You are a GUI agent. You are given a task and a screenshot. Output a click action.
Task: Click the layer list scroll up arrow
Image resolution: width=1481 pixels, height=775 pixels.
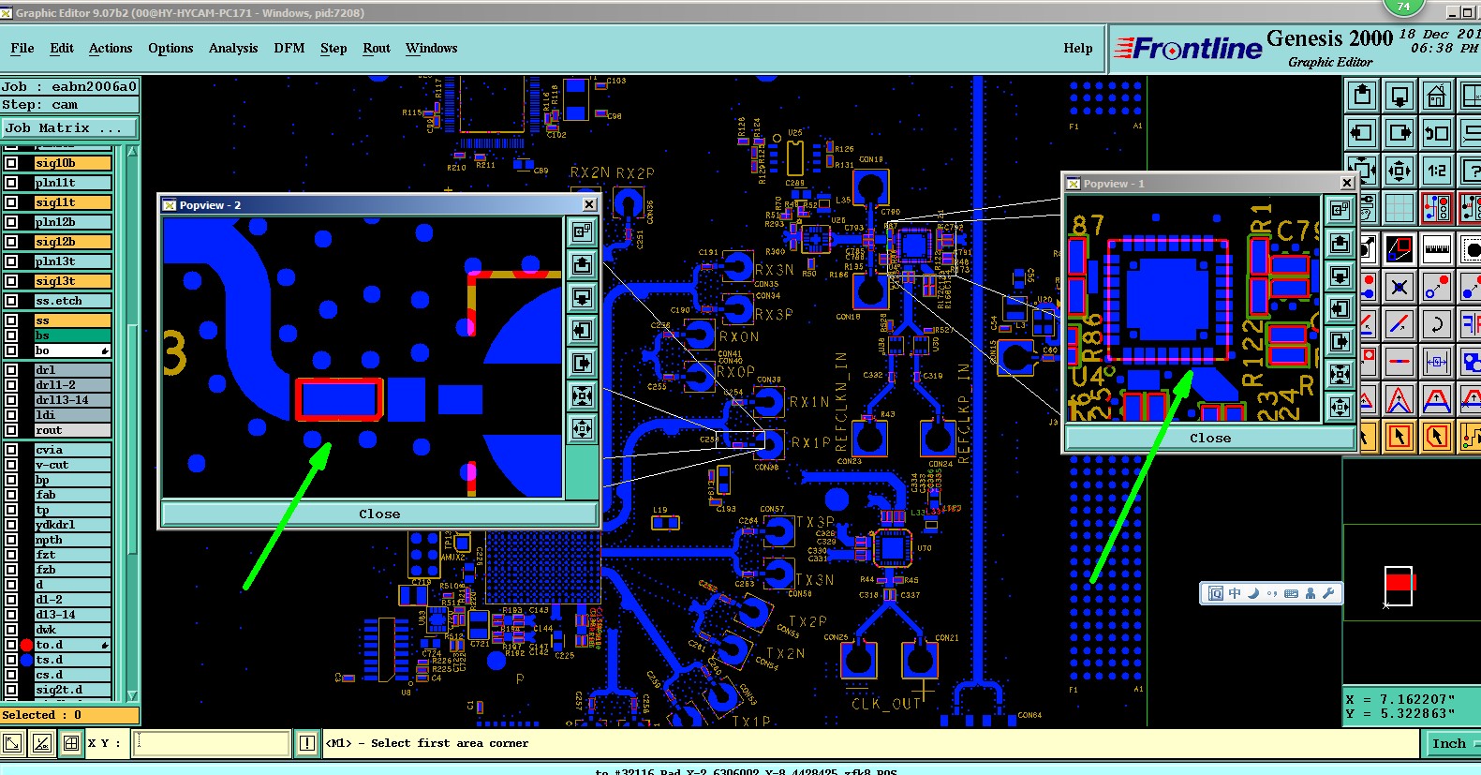click(x=132, y=152)
